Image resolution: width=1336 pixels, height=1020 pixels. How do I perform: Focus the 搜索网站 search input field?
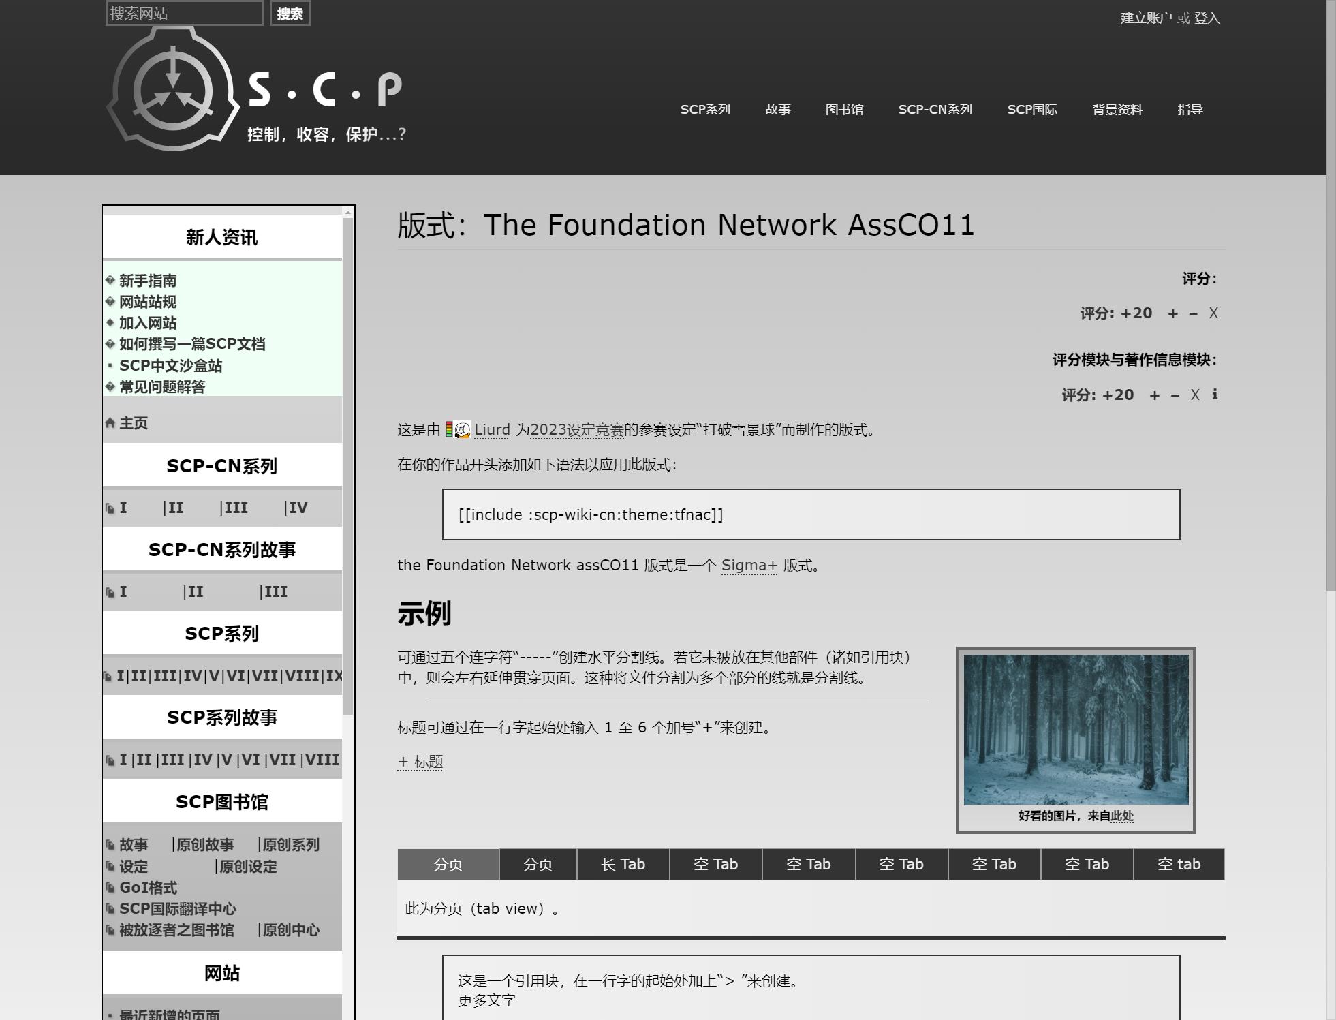(x=184, y=14)
